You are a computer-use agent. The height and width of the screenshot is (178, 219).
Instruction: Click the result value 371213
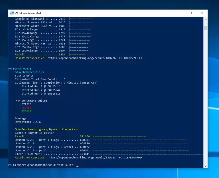click(x=26, y=104)
